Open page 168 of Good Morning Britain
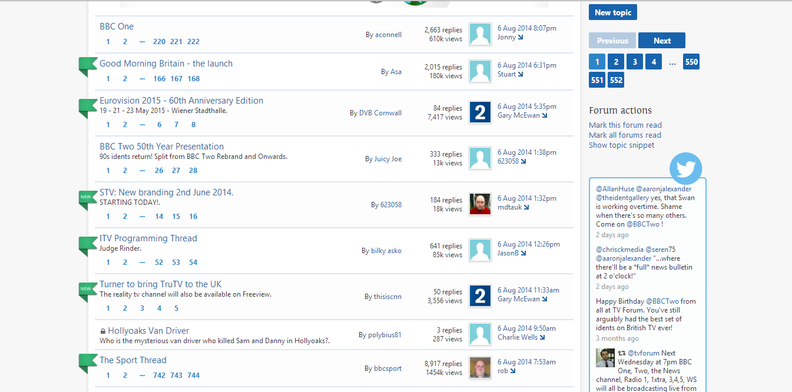 (x=193, y=79)
